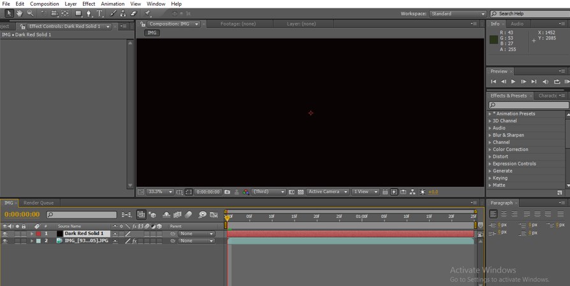Select the Rectangle shape tool

(78, 13)
